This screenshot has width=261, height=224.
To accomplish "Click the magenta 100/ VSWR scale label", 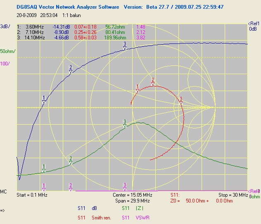I will coord(5,63).
